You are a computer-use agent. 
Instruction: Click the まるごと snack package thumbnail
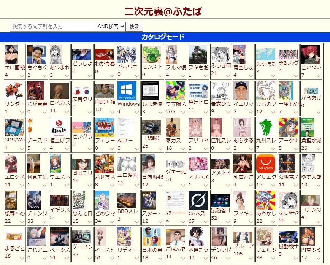click(14, 237)
